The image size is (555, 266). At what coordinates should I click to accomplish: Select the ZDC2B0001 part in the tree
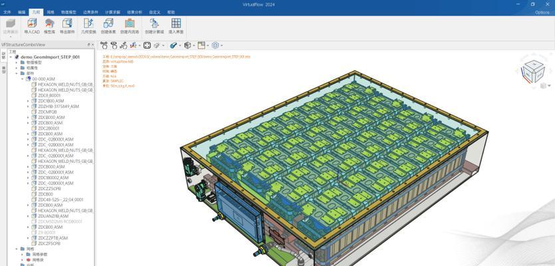(x=49, y=128)
